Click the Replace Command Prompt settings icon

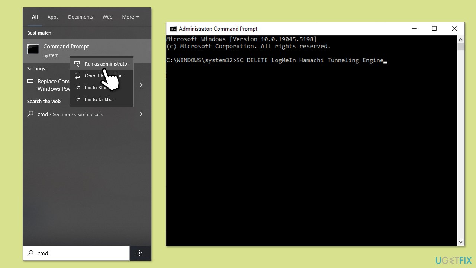click(30, 81)
